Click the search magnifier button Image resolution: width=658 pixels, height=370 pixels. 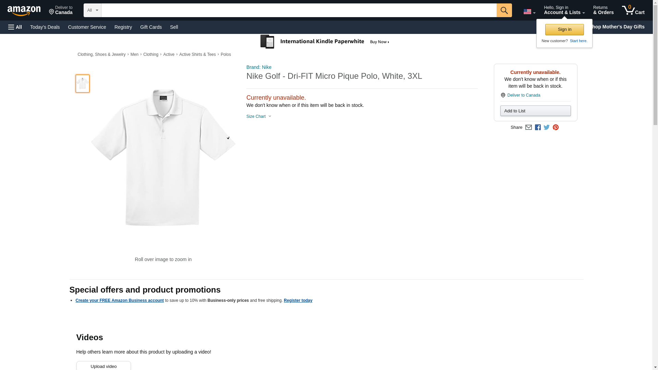coord(504,10)
